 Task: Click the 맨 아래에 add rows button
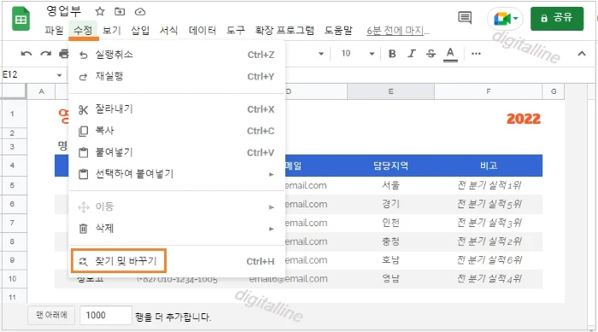(51, 315)
